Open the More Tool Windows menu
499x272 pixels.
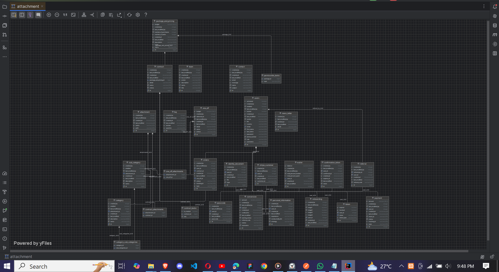(x=4, y=56)
